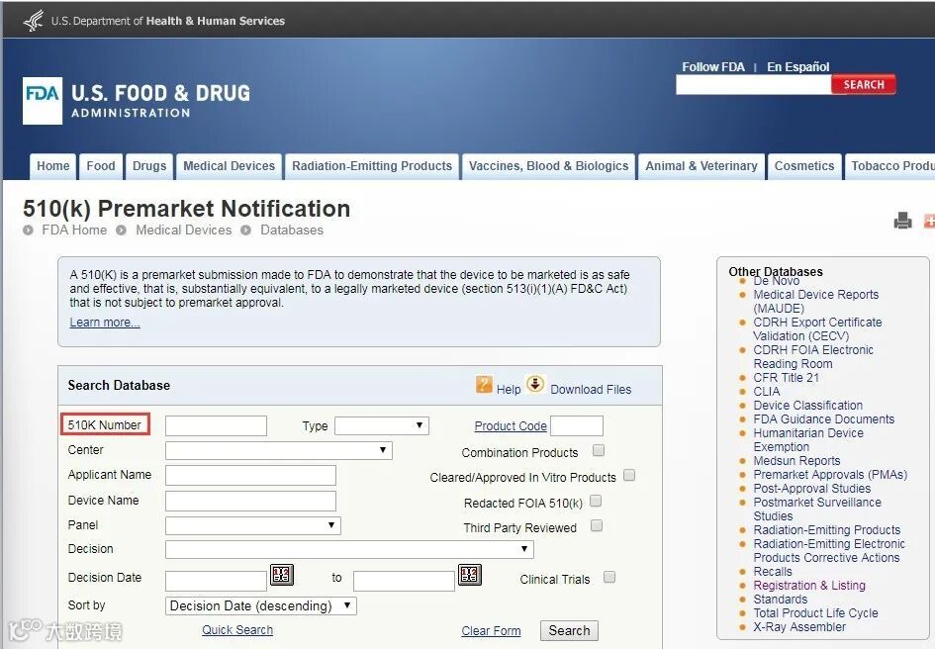Open the Standards link
This screenshot has height=649, width=935.
pos(780,599)
